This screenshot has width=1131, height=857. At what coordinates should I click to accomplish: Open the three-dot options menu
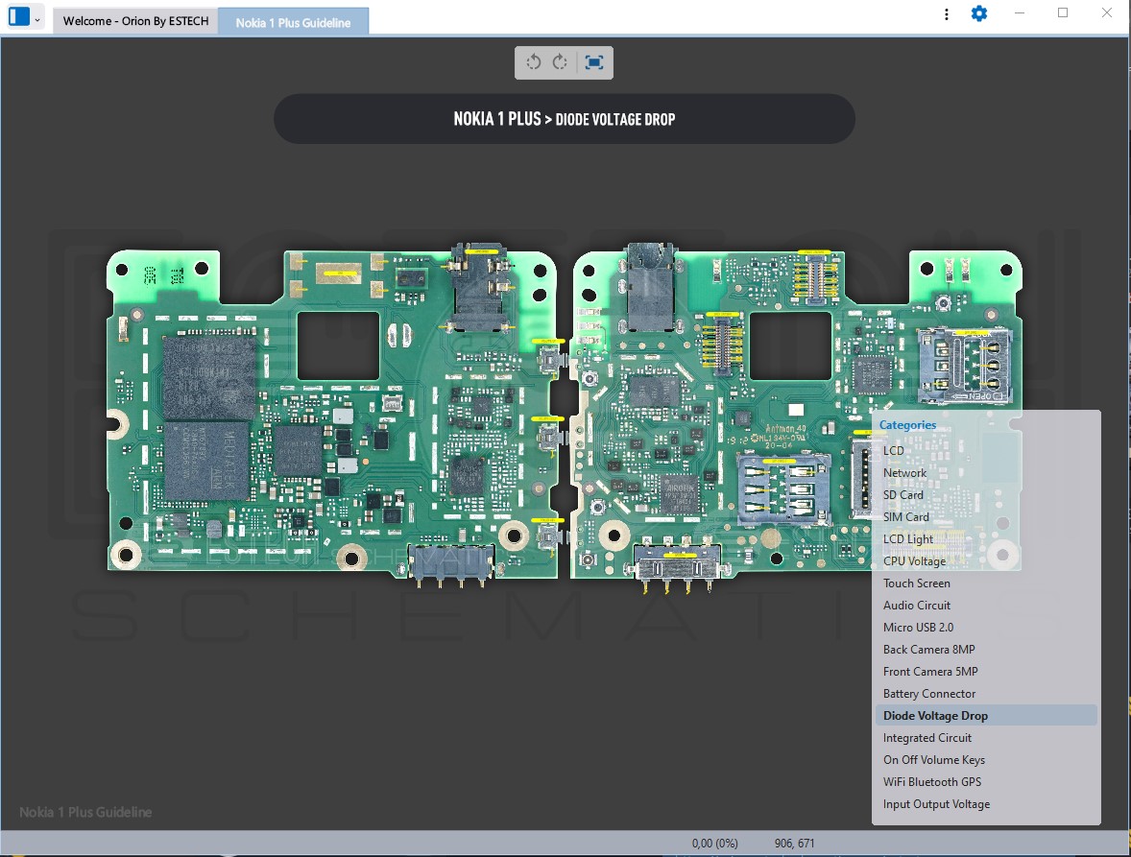(x=947, y=13)
